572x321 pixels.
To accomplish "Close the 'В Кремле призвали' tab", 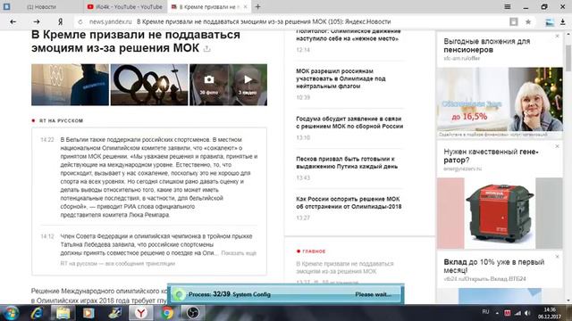I will [246, 6].
